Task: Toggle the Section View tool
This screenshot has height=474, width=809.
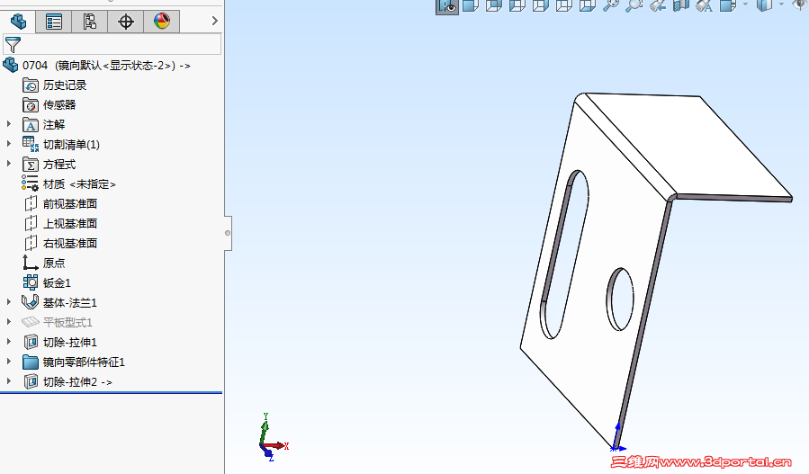Action: pyautogui.click(x=681, y=5)
